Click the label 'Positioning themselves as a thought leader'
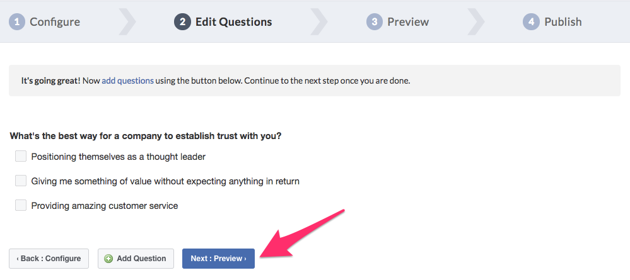 point(119,157)
